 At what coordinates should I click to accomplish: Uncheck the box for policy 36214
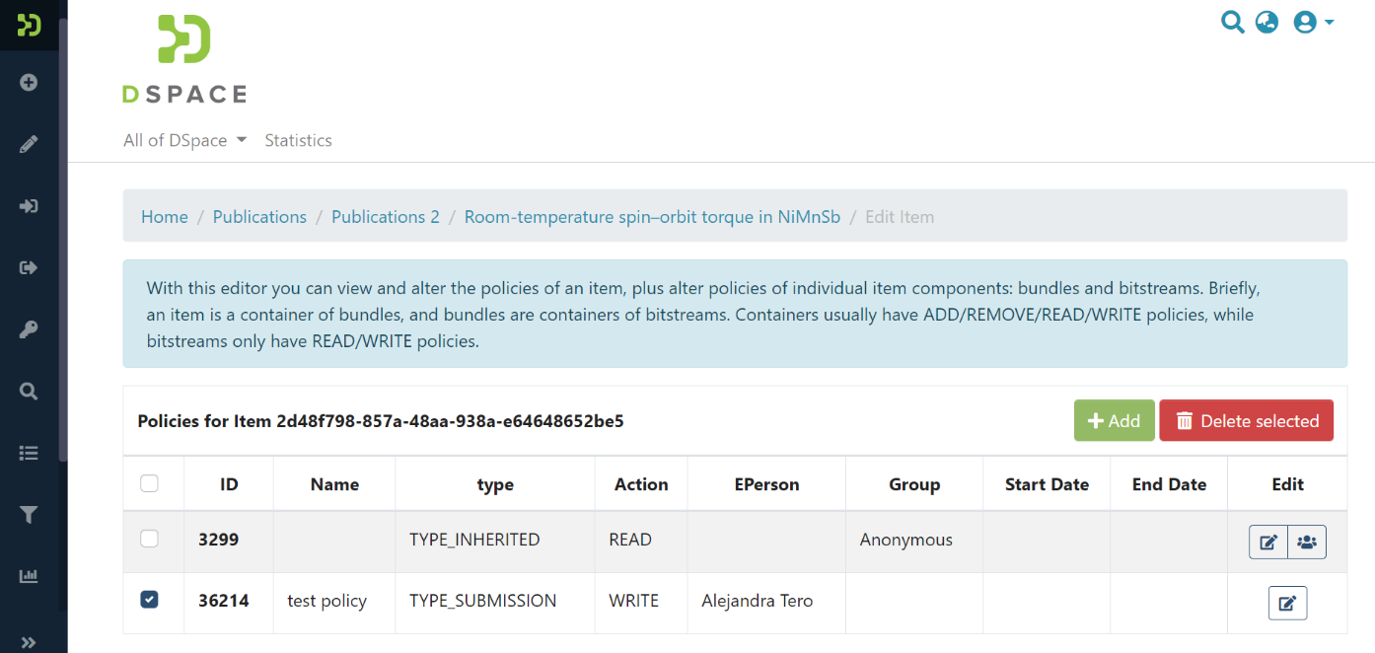(149, 600)
